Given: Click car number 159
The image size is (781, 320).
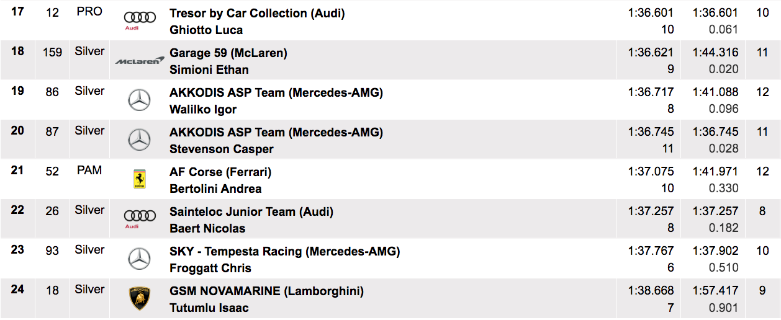Looking at the screenshot, I should pyautogui.click(x=53, y=52).
